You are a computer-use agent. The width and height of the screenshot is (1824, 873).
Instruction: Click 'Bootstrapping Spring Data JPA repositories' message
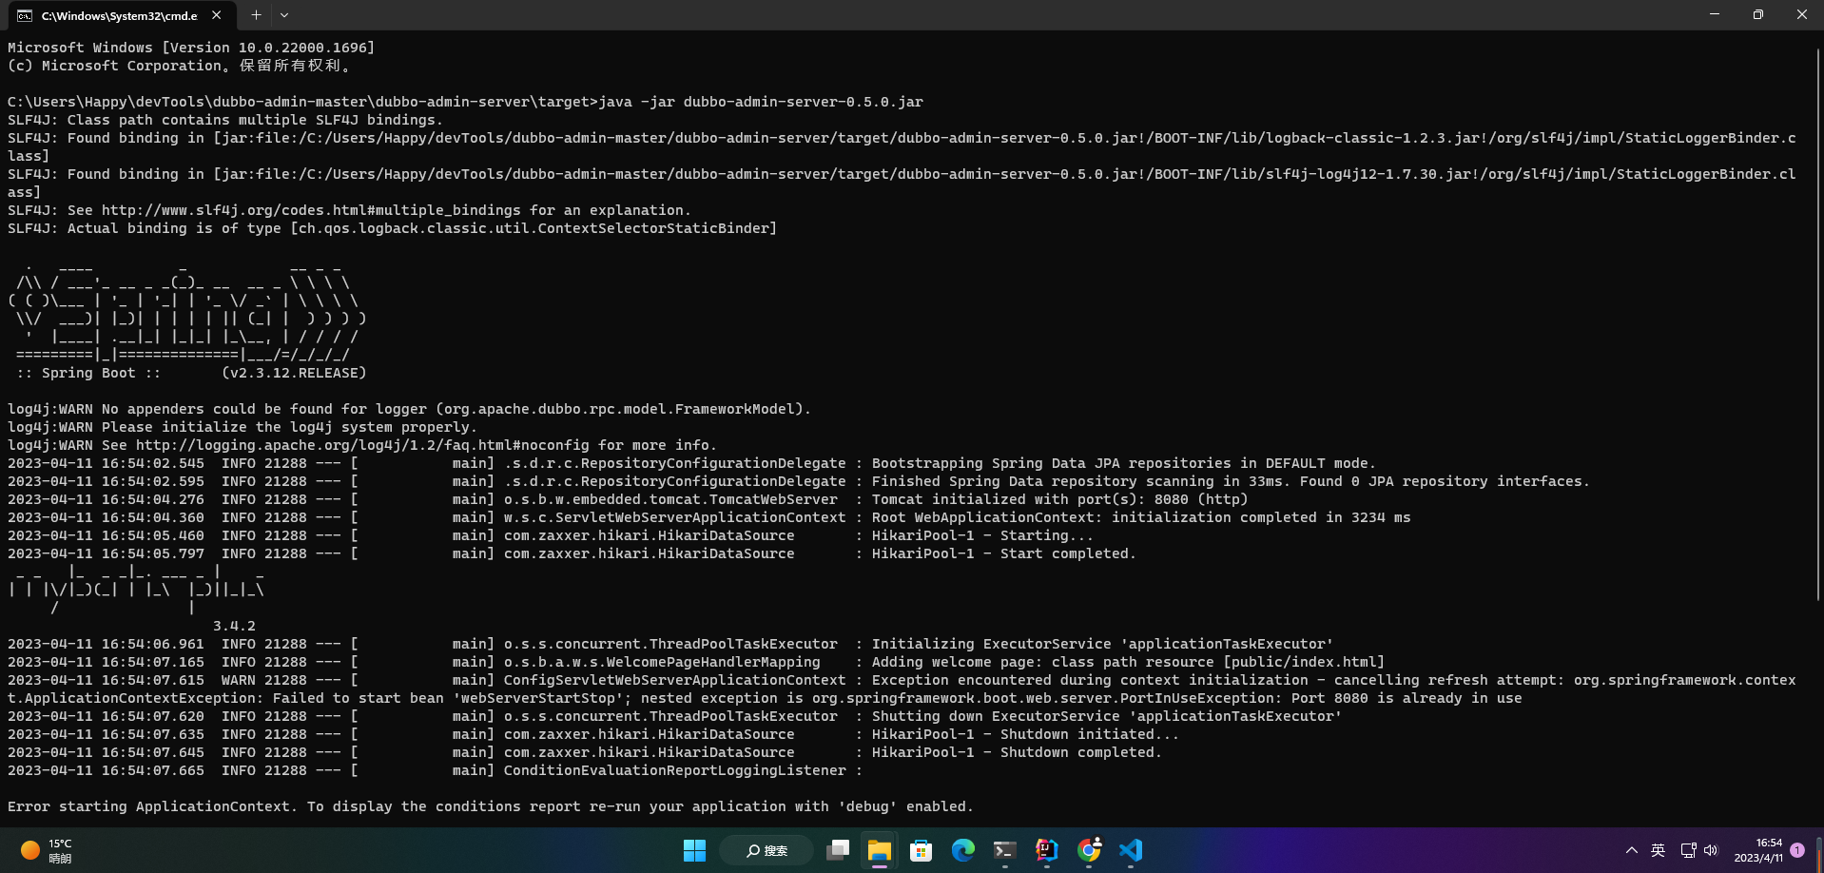point(1124,463)
